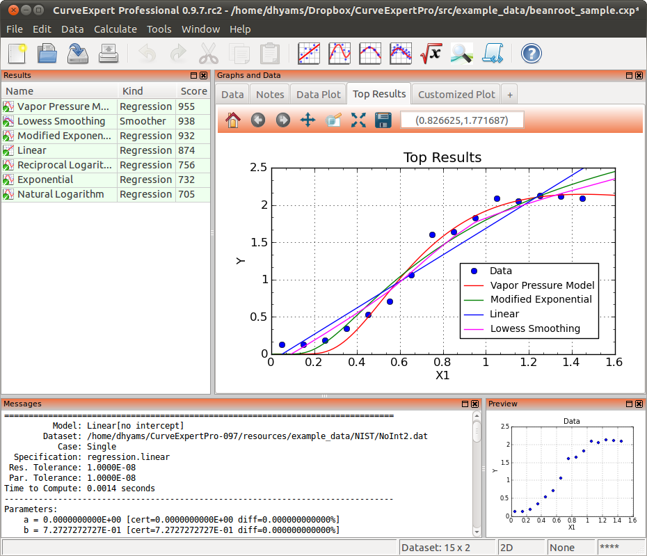This screenshot has width=647, height=556.
Task: Click the linear regression fit toolbar icon
Action: 308,54
